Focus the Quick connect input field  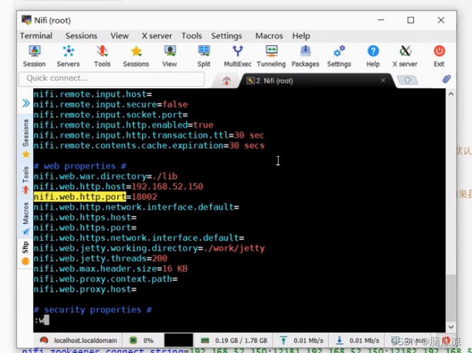click(111, 79)
